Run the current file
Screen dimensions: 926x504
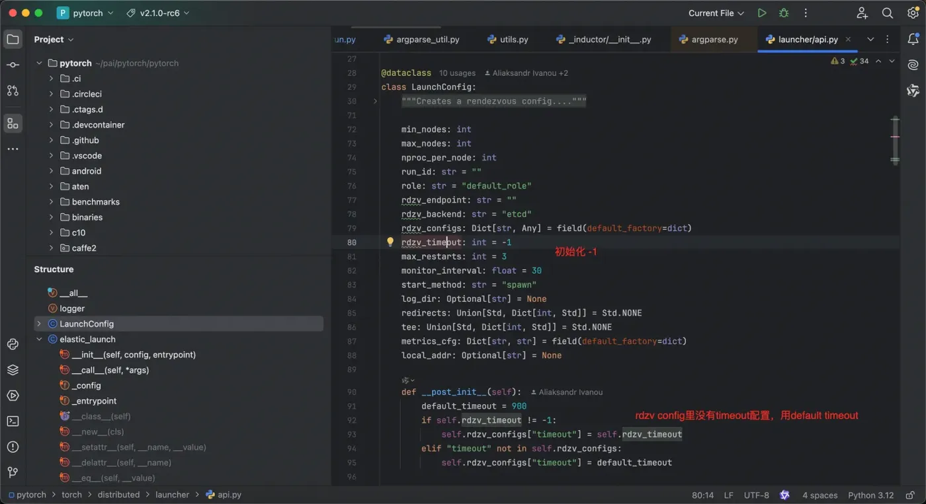(762, 13)
